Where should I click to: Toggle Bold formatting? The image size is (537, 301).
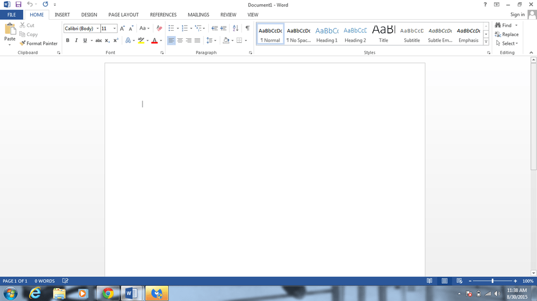[68, 40]
